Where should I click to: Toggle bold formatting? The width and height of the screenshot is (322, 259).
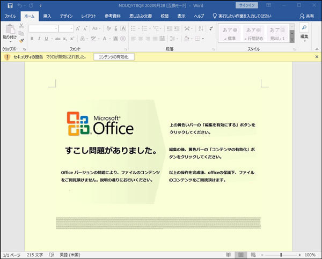point(32,39)
